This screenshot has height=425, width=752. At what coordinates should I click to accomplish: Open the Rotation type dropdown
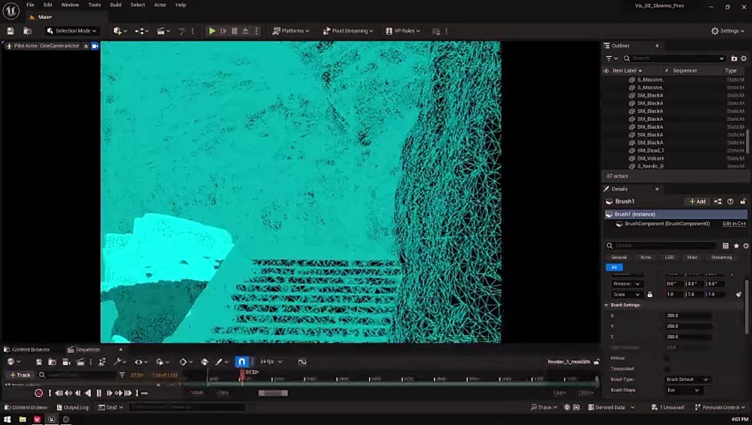click(x=627, y=284)
